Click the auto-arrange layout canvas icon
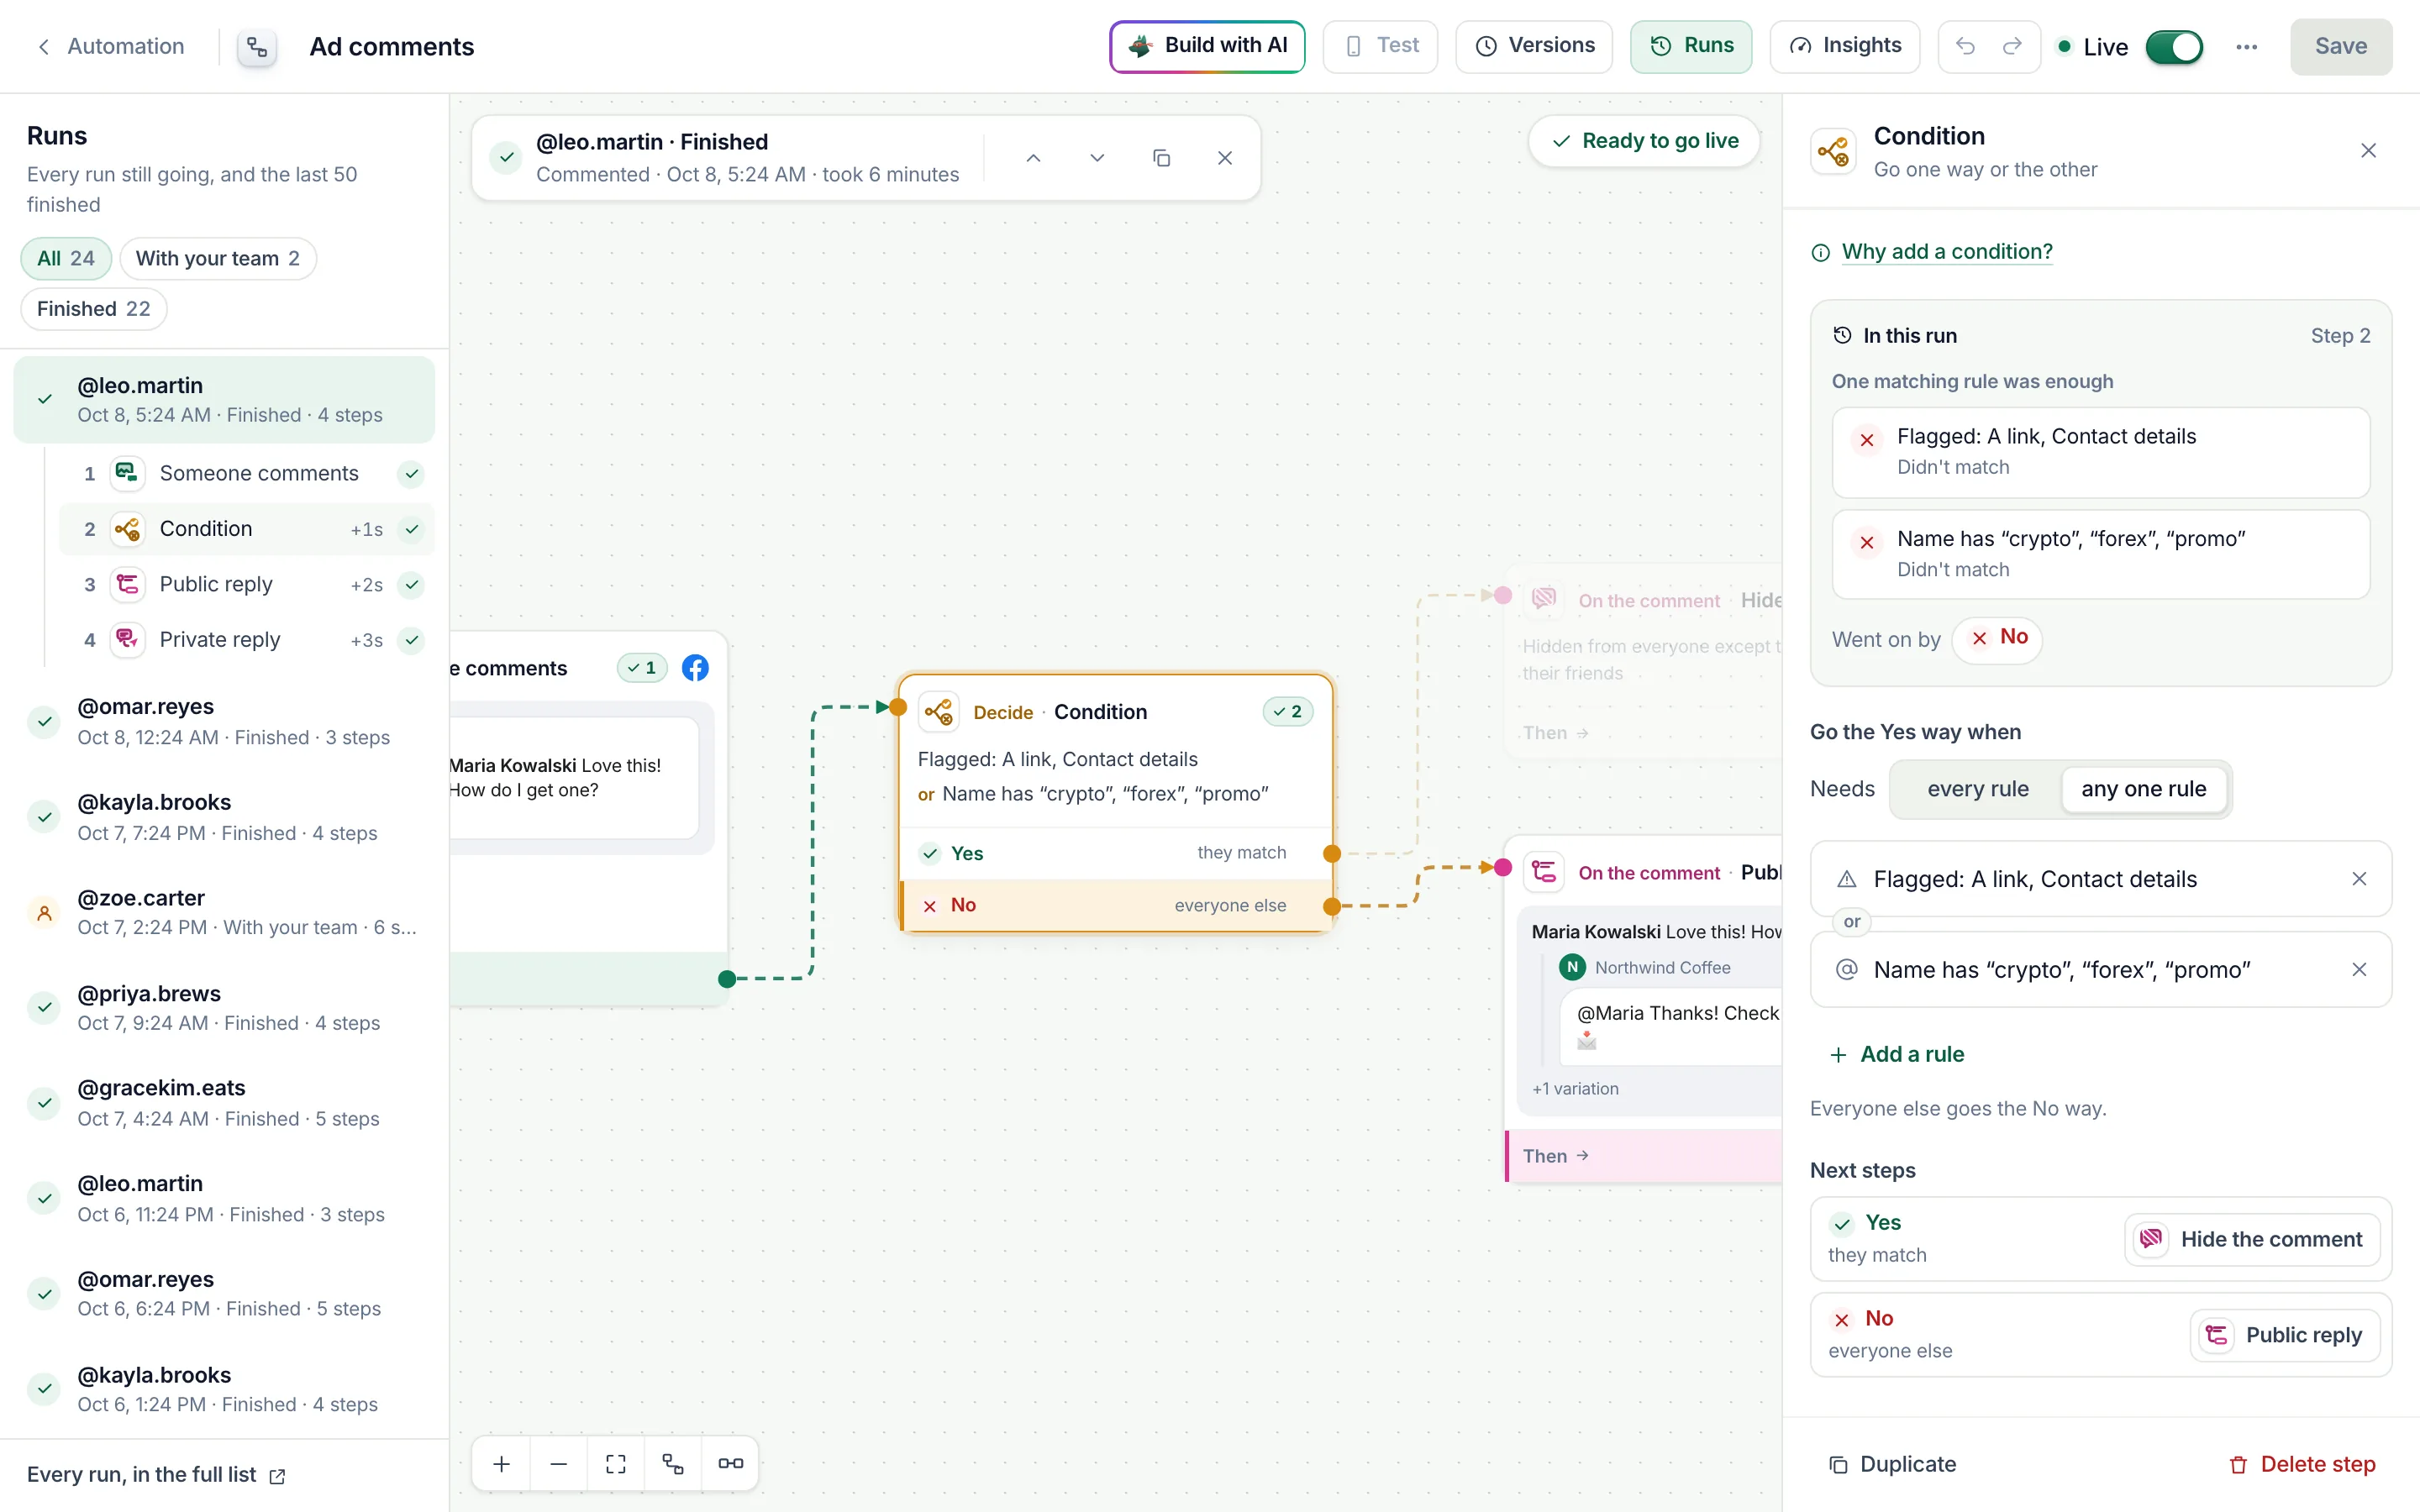 673,1463
